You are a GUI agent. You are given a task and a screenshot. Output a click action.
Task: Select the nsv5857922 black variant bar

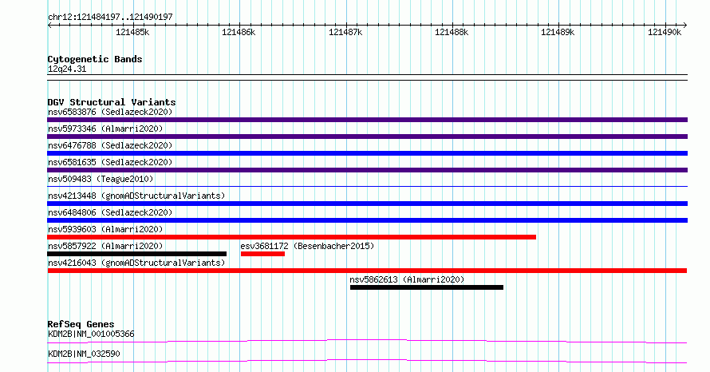[x=136, y=254]
